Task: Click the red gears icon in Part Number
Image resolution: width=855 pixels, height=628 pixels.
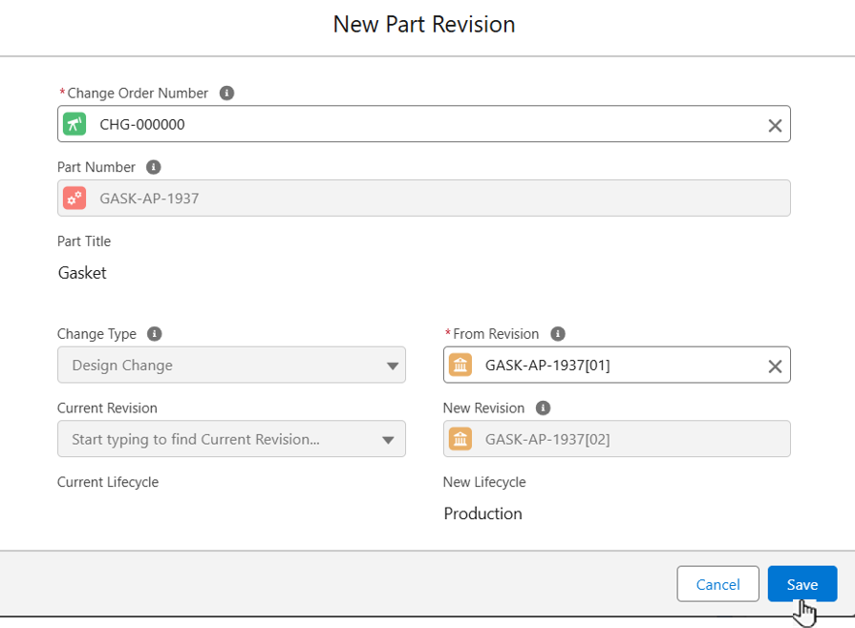Action: [75, 199]
